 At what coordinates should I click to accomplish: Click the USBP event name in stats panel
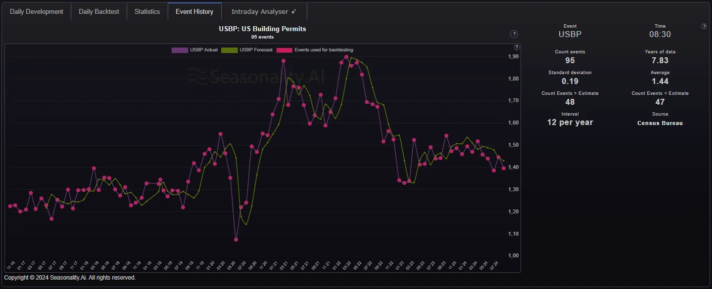pyautogui.click(x=570, y=35)
